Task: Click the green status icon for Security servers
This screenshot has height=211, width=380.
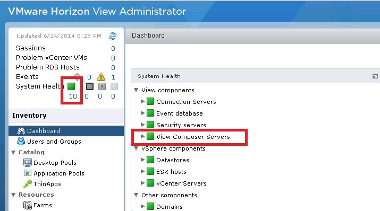Action: coord(150,125)
